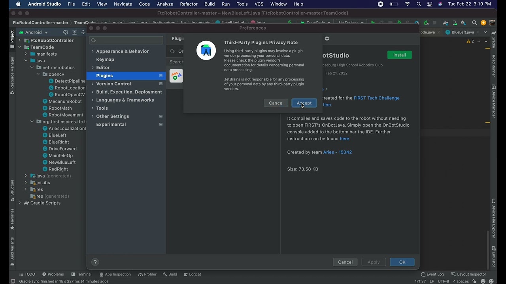Collapse the opencv package

point(38,74)
